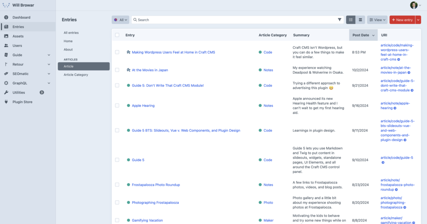Click the Utilities wrench icon
The image size is (427, 224).
pos(6,92)
